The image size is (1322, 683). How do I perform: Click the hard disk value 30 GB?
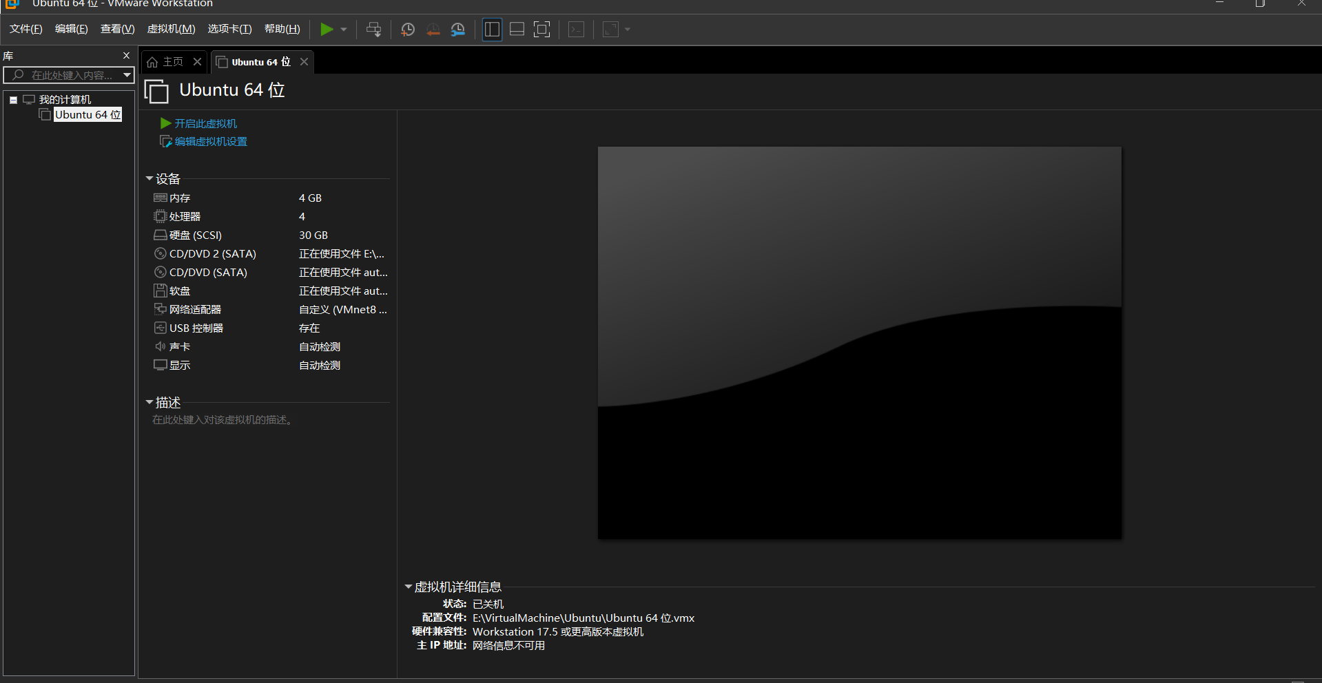[x=313, y=235]
